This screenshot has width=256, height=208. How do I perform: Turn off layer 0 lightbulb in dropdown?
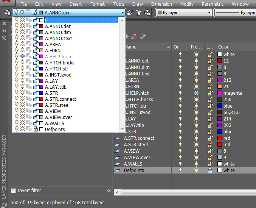[x=16, y=20]
